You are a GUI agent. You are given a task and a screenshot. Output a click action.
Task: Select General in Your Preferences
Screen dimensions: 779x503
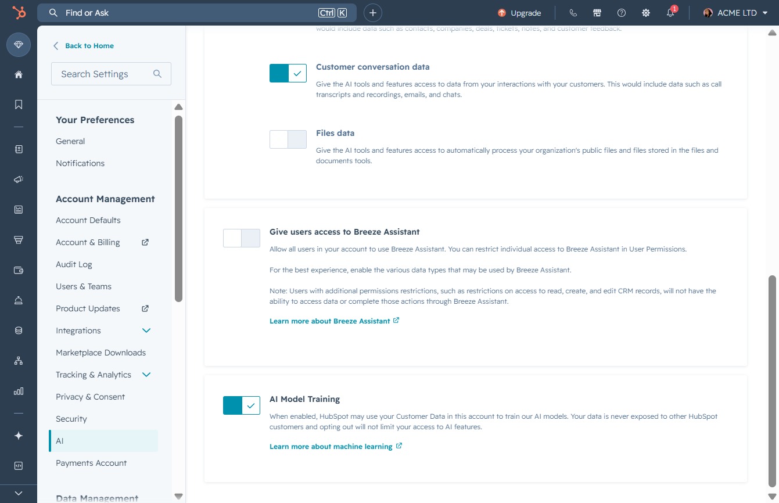(x=70, y=141)
